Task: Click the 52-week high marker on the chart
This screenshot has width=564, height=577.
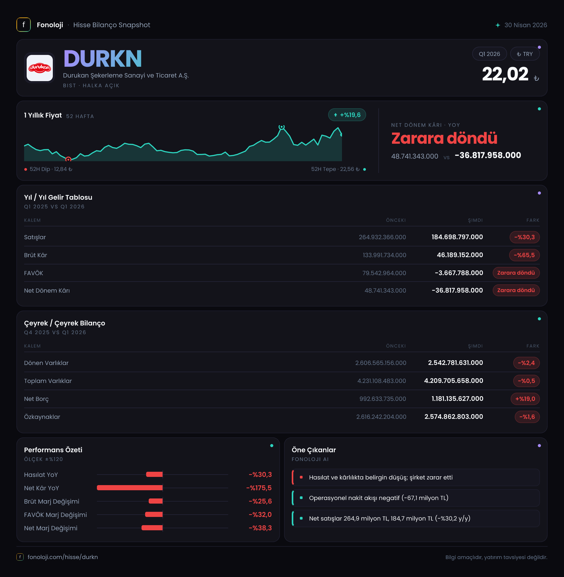Action: point(282,127)
